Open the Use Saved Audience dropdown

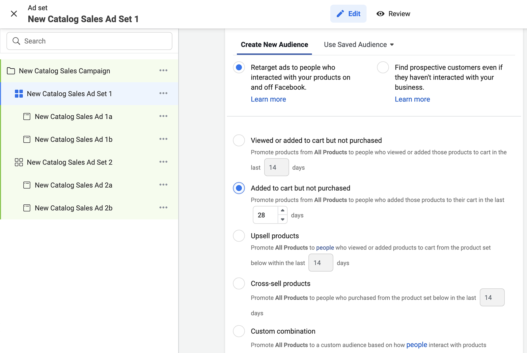359,44
